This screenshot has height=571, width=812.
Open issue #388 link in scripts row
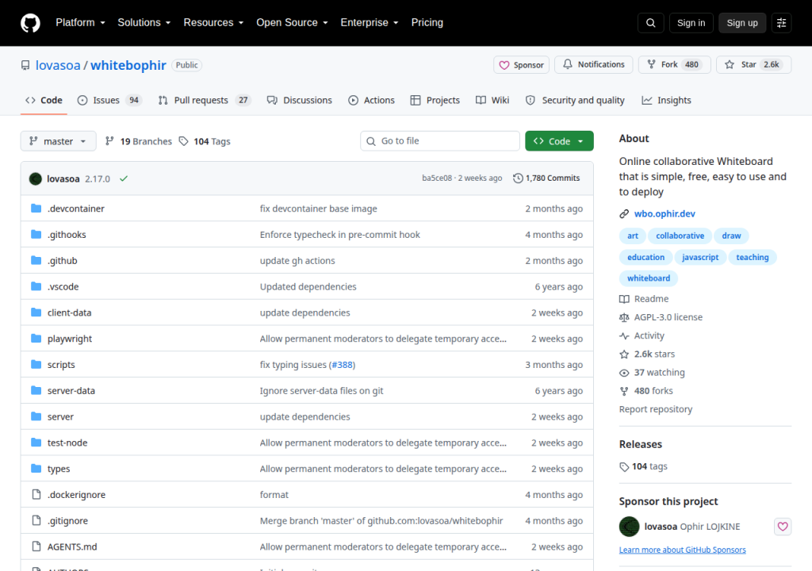(342, 365)
